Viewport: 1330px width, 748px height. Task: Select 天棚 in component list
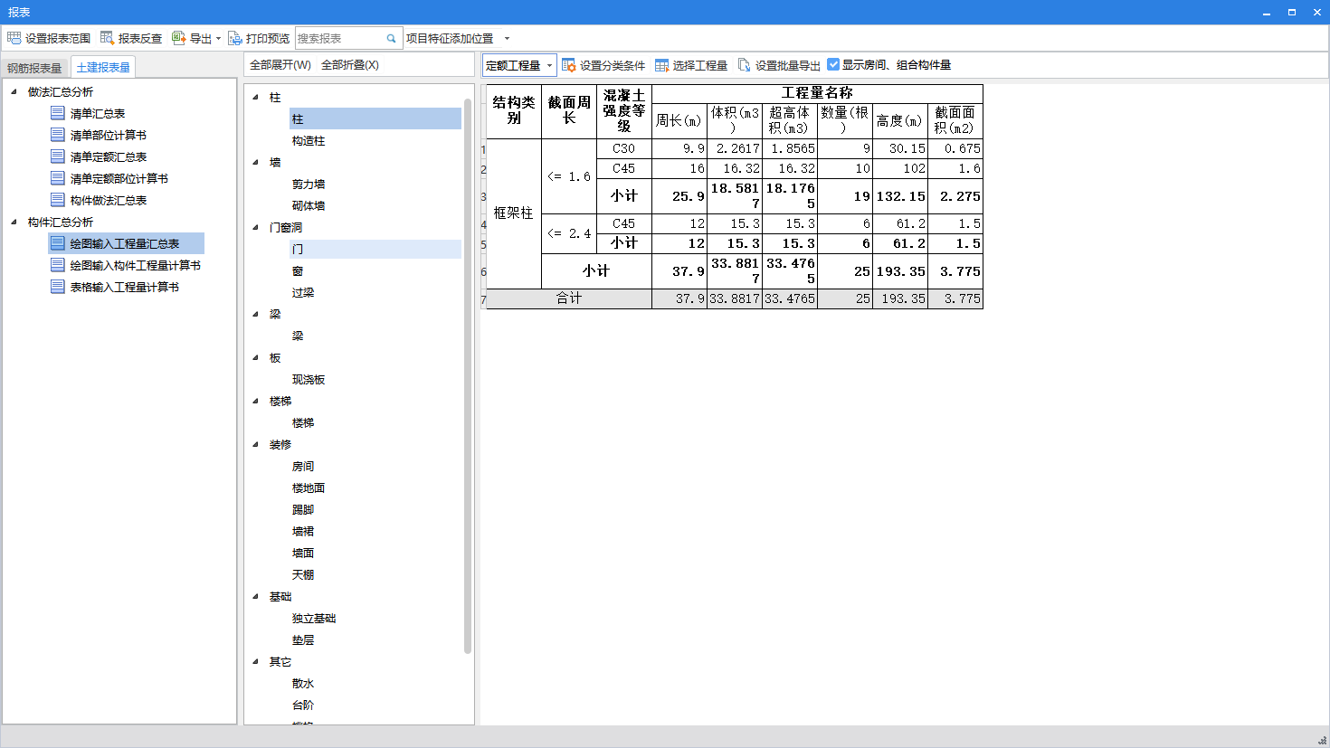click(303, 575)
